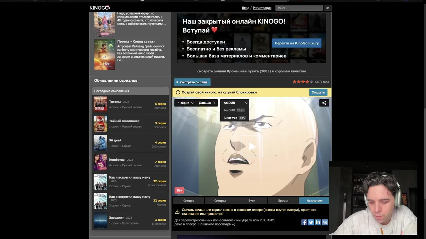Share via the LinkedIn icon
This screenshot has height=239, width=426.
pos(318,222)
